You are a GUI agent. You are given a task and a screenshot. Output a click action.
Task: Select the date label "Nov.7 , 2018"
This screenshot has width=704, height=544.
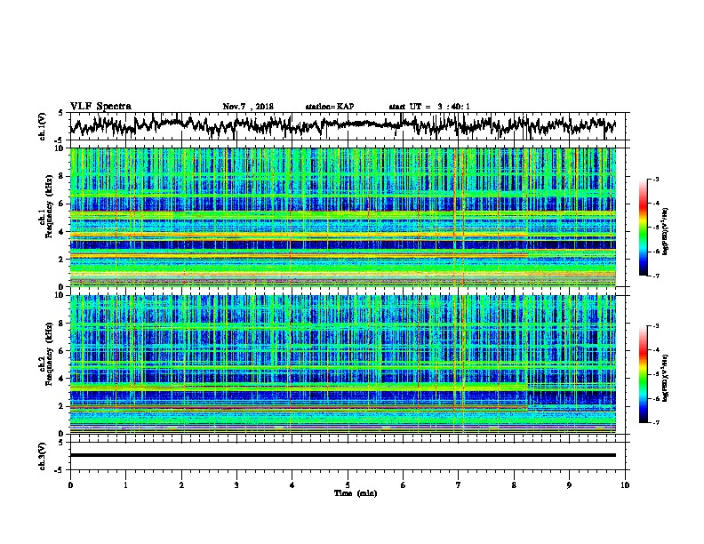point(248,107)
